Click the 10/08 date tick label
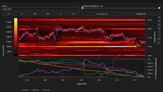The image size is (163, 92). pyautogui.click(x=81, y=80)
